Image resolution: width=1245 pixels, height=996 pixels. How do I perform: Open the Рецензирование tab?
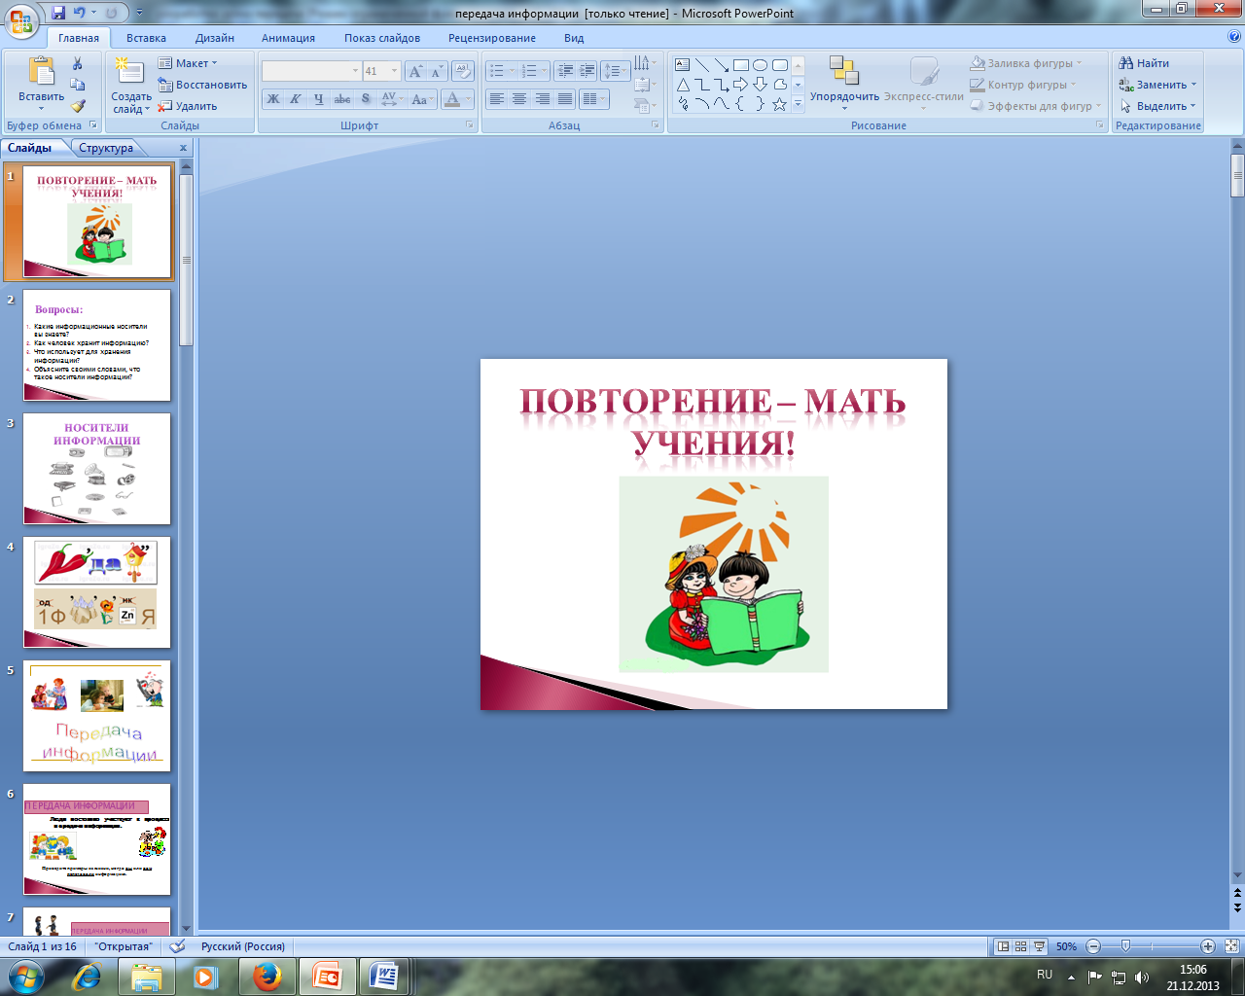(x=492, y=38)
